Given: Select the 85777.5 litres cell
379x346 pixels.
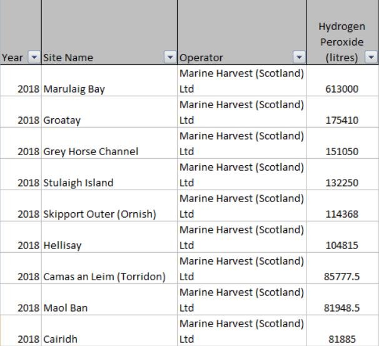Looking at the screenshot, I should pyautogui.click(x=342, y=277).
